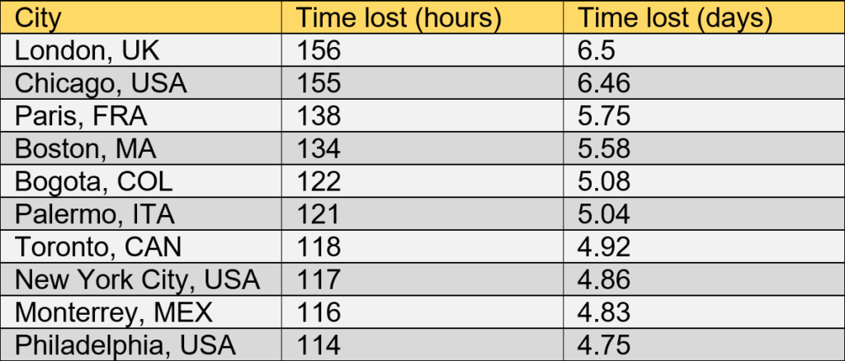
Task: Click the 5.58 days cell
Action: [x=604, y=149]
